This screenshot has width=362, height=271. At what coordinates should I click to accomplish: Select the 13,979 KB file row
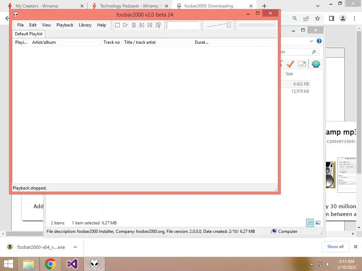tap(296, 91)
